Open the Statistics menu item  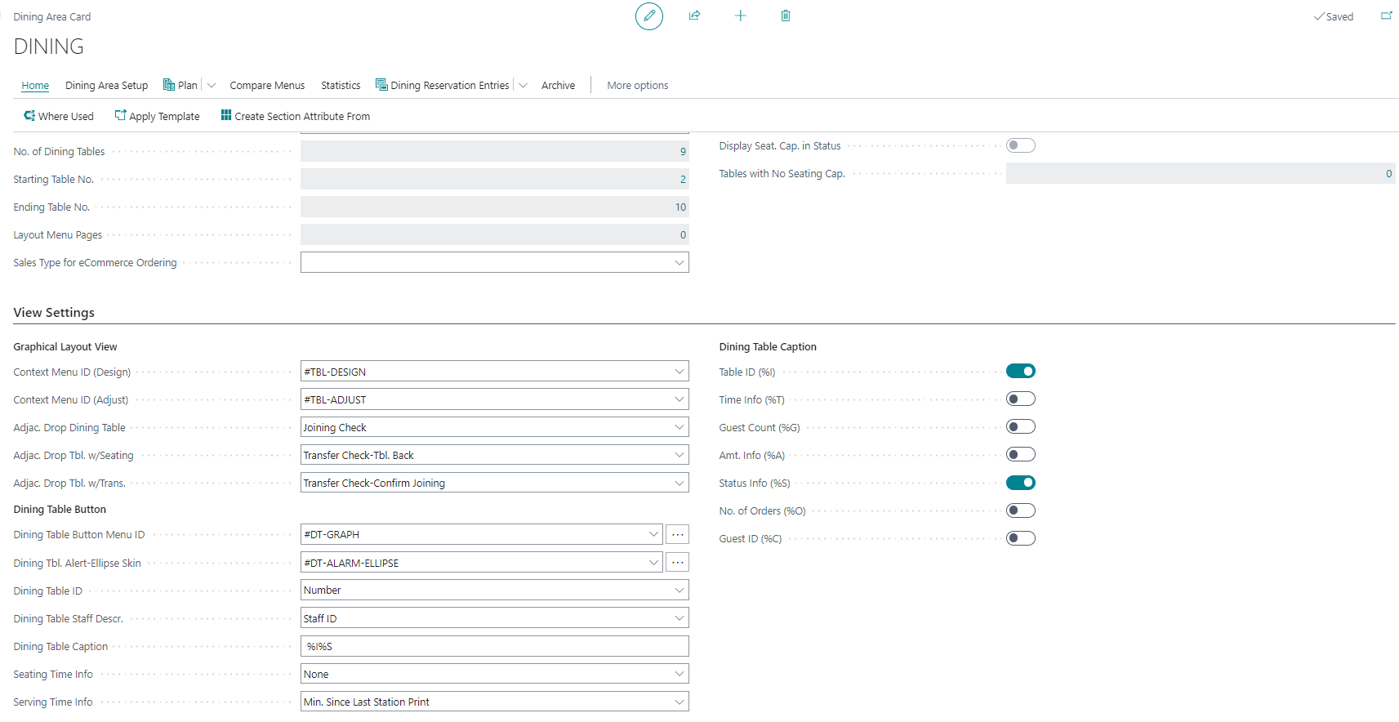tap(340, 86)
